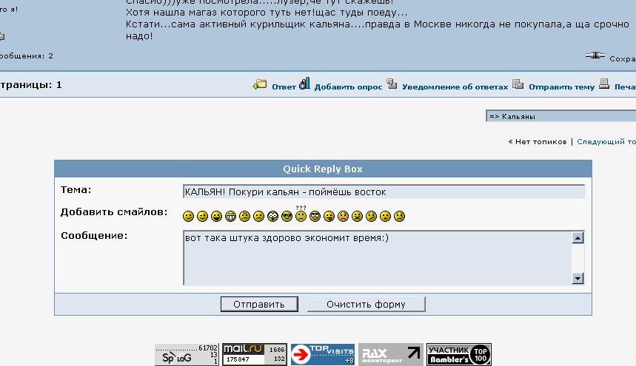Add the sunglasses cool smiley
This screenshot has width=636, height=366.
(x=287, y=217)
